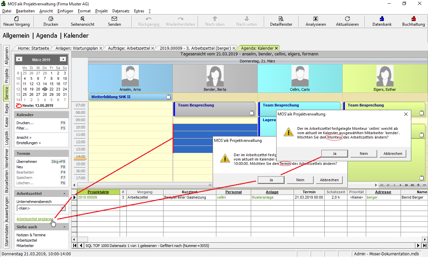Collapse the Siehe auch panel section

point(64,227)
